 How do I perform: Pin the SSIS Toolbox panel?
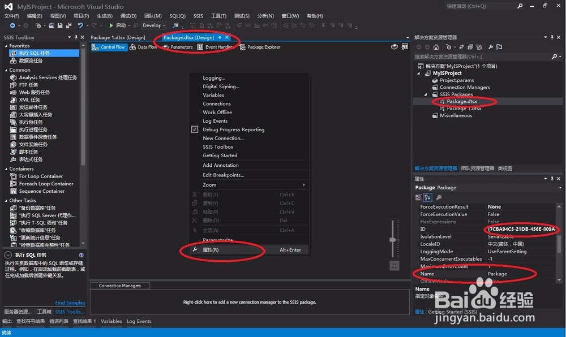76,37
